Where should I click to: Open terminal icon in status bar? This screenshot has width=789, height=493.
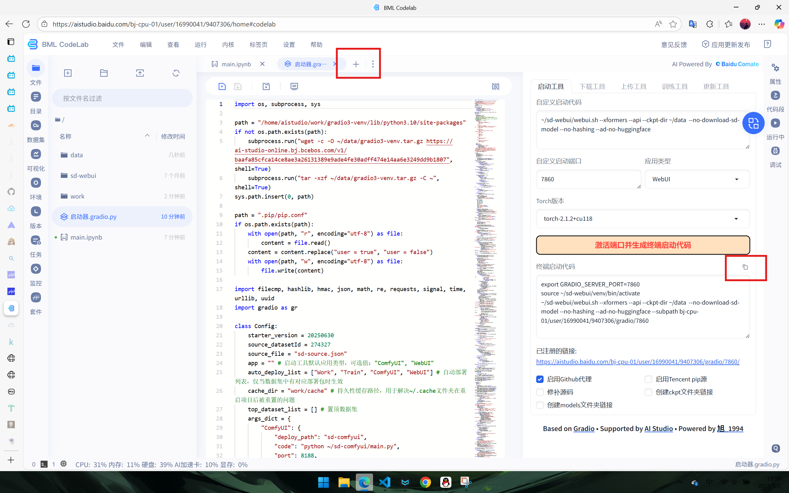(44, 464)
